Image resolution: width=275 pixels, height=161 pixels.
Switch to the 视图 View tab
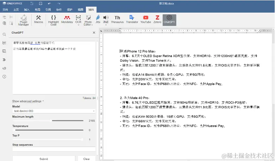tap(80, 10)
